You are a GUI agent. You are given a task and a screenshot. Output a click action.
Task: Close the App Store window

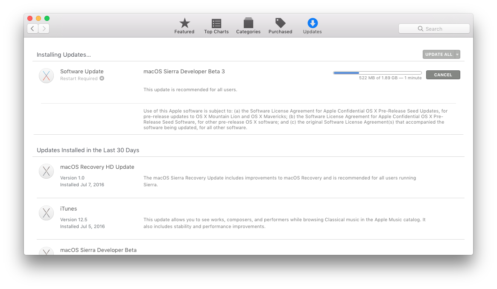point(30,18)
